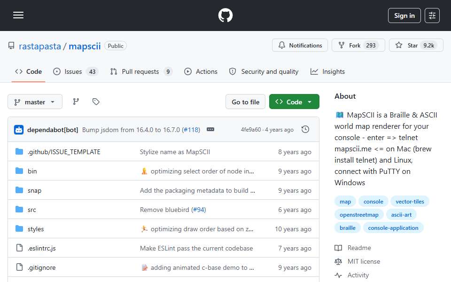Image resolution: width=451 pixels, height=282 pixels.
Task: Click the Go to file button
Action: [x=245, y=102]
